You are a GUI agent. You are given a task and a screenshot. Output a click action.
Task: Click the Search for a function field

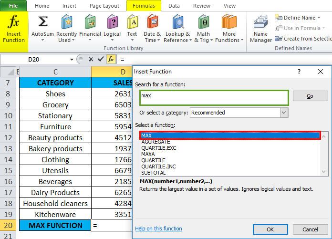tap(214, 97)
